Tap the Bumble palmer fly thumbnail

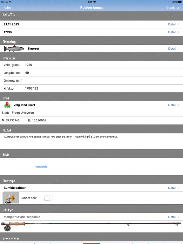coord(11,198)
